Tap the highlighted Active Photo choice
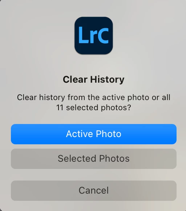186x211 pixels. pyautogui.click(x=94, y=134)
